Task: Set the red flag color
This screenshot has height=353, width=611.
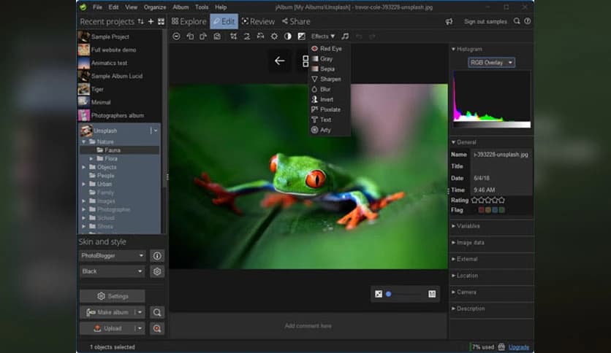Action: (482, 210)
